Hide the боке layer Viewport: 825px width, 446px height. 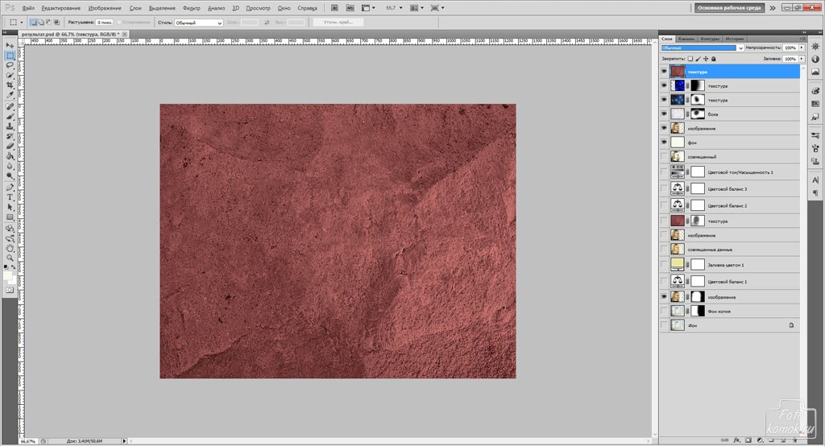(664, 114)
